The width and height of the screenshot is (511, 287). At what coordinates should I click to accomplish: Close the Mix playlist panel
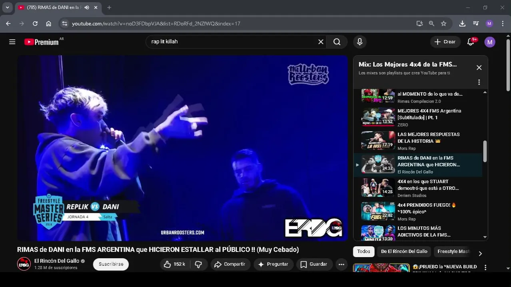(479, 68)
